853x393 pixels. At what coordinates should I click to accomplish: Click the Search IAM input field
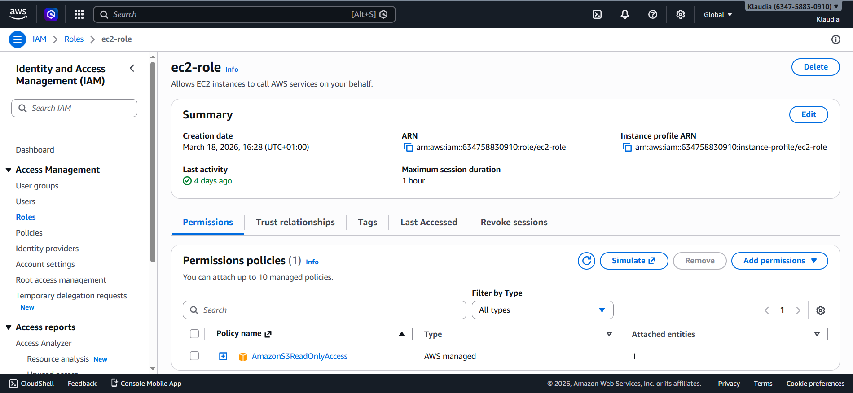point(74,108)
